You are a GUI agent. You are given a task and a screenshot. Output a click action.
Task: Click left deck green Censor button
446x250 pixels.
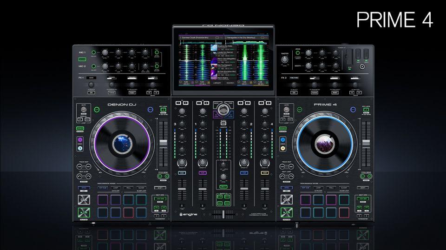point(80,129)
